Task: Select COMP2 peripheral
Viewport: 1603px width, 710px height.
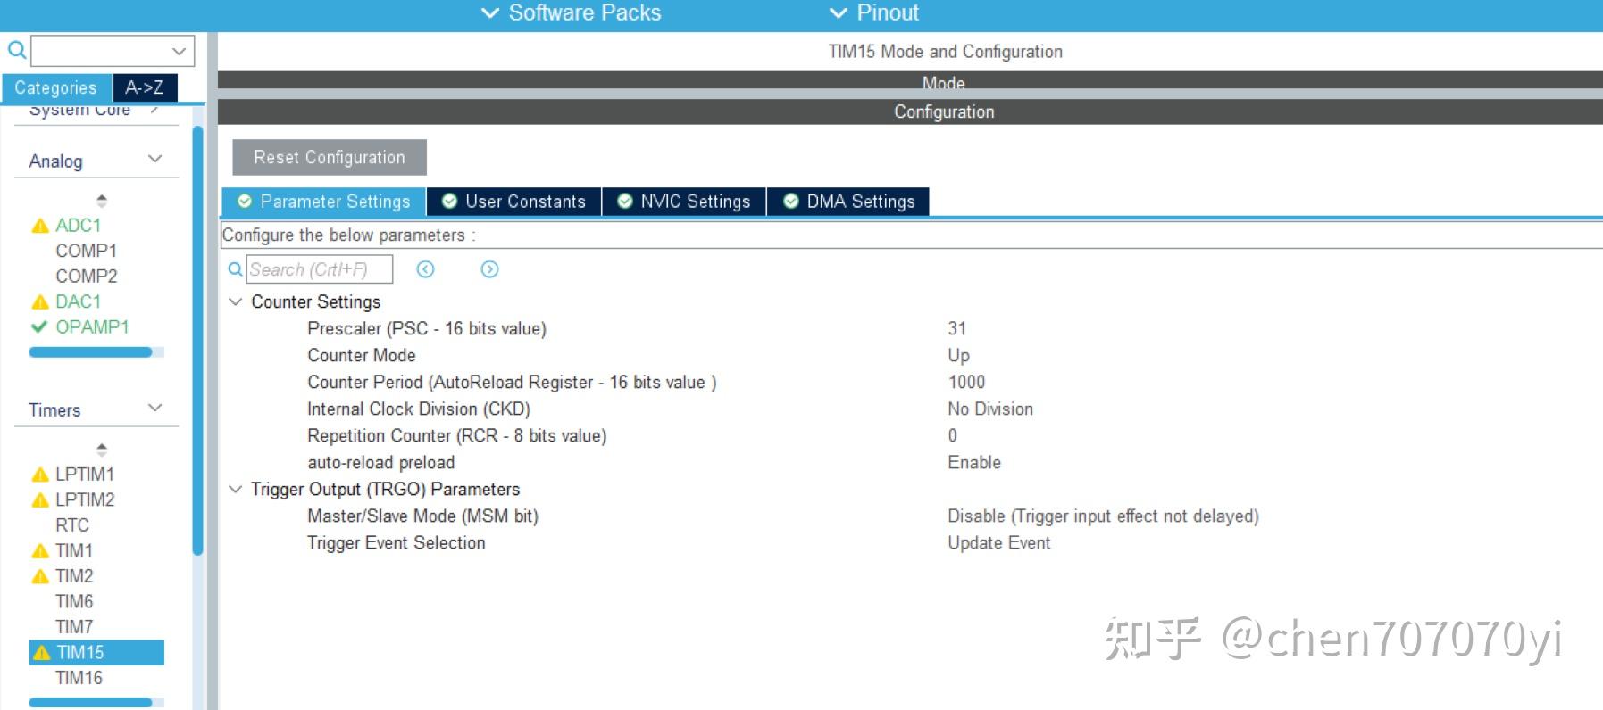Action: tap(86, 276)
